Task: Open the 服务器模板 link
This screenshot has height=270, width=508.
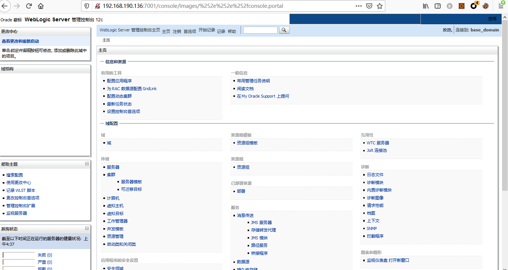Action: pos(131,182)
